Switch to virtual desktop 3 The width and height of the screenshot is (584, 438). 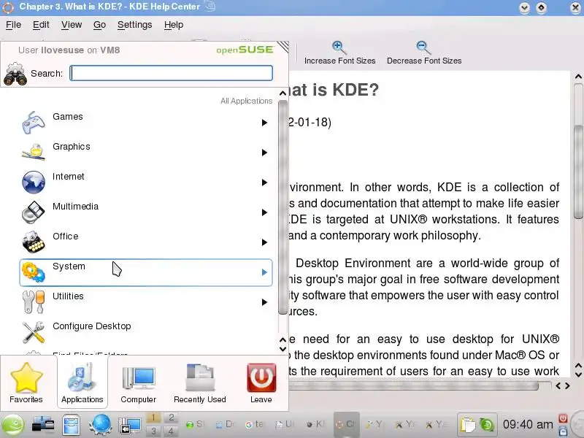(153, 431)
